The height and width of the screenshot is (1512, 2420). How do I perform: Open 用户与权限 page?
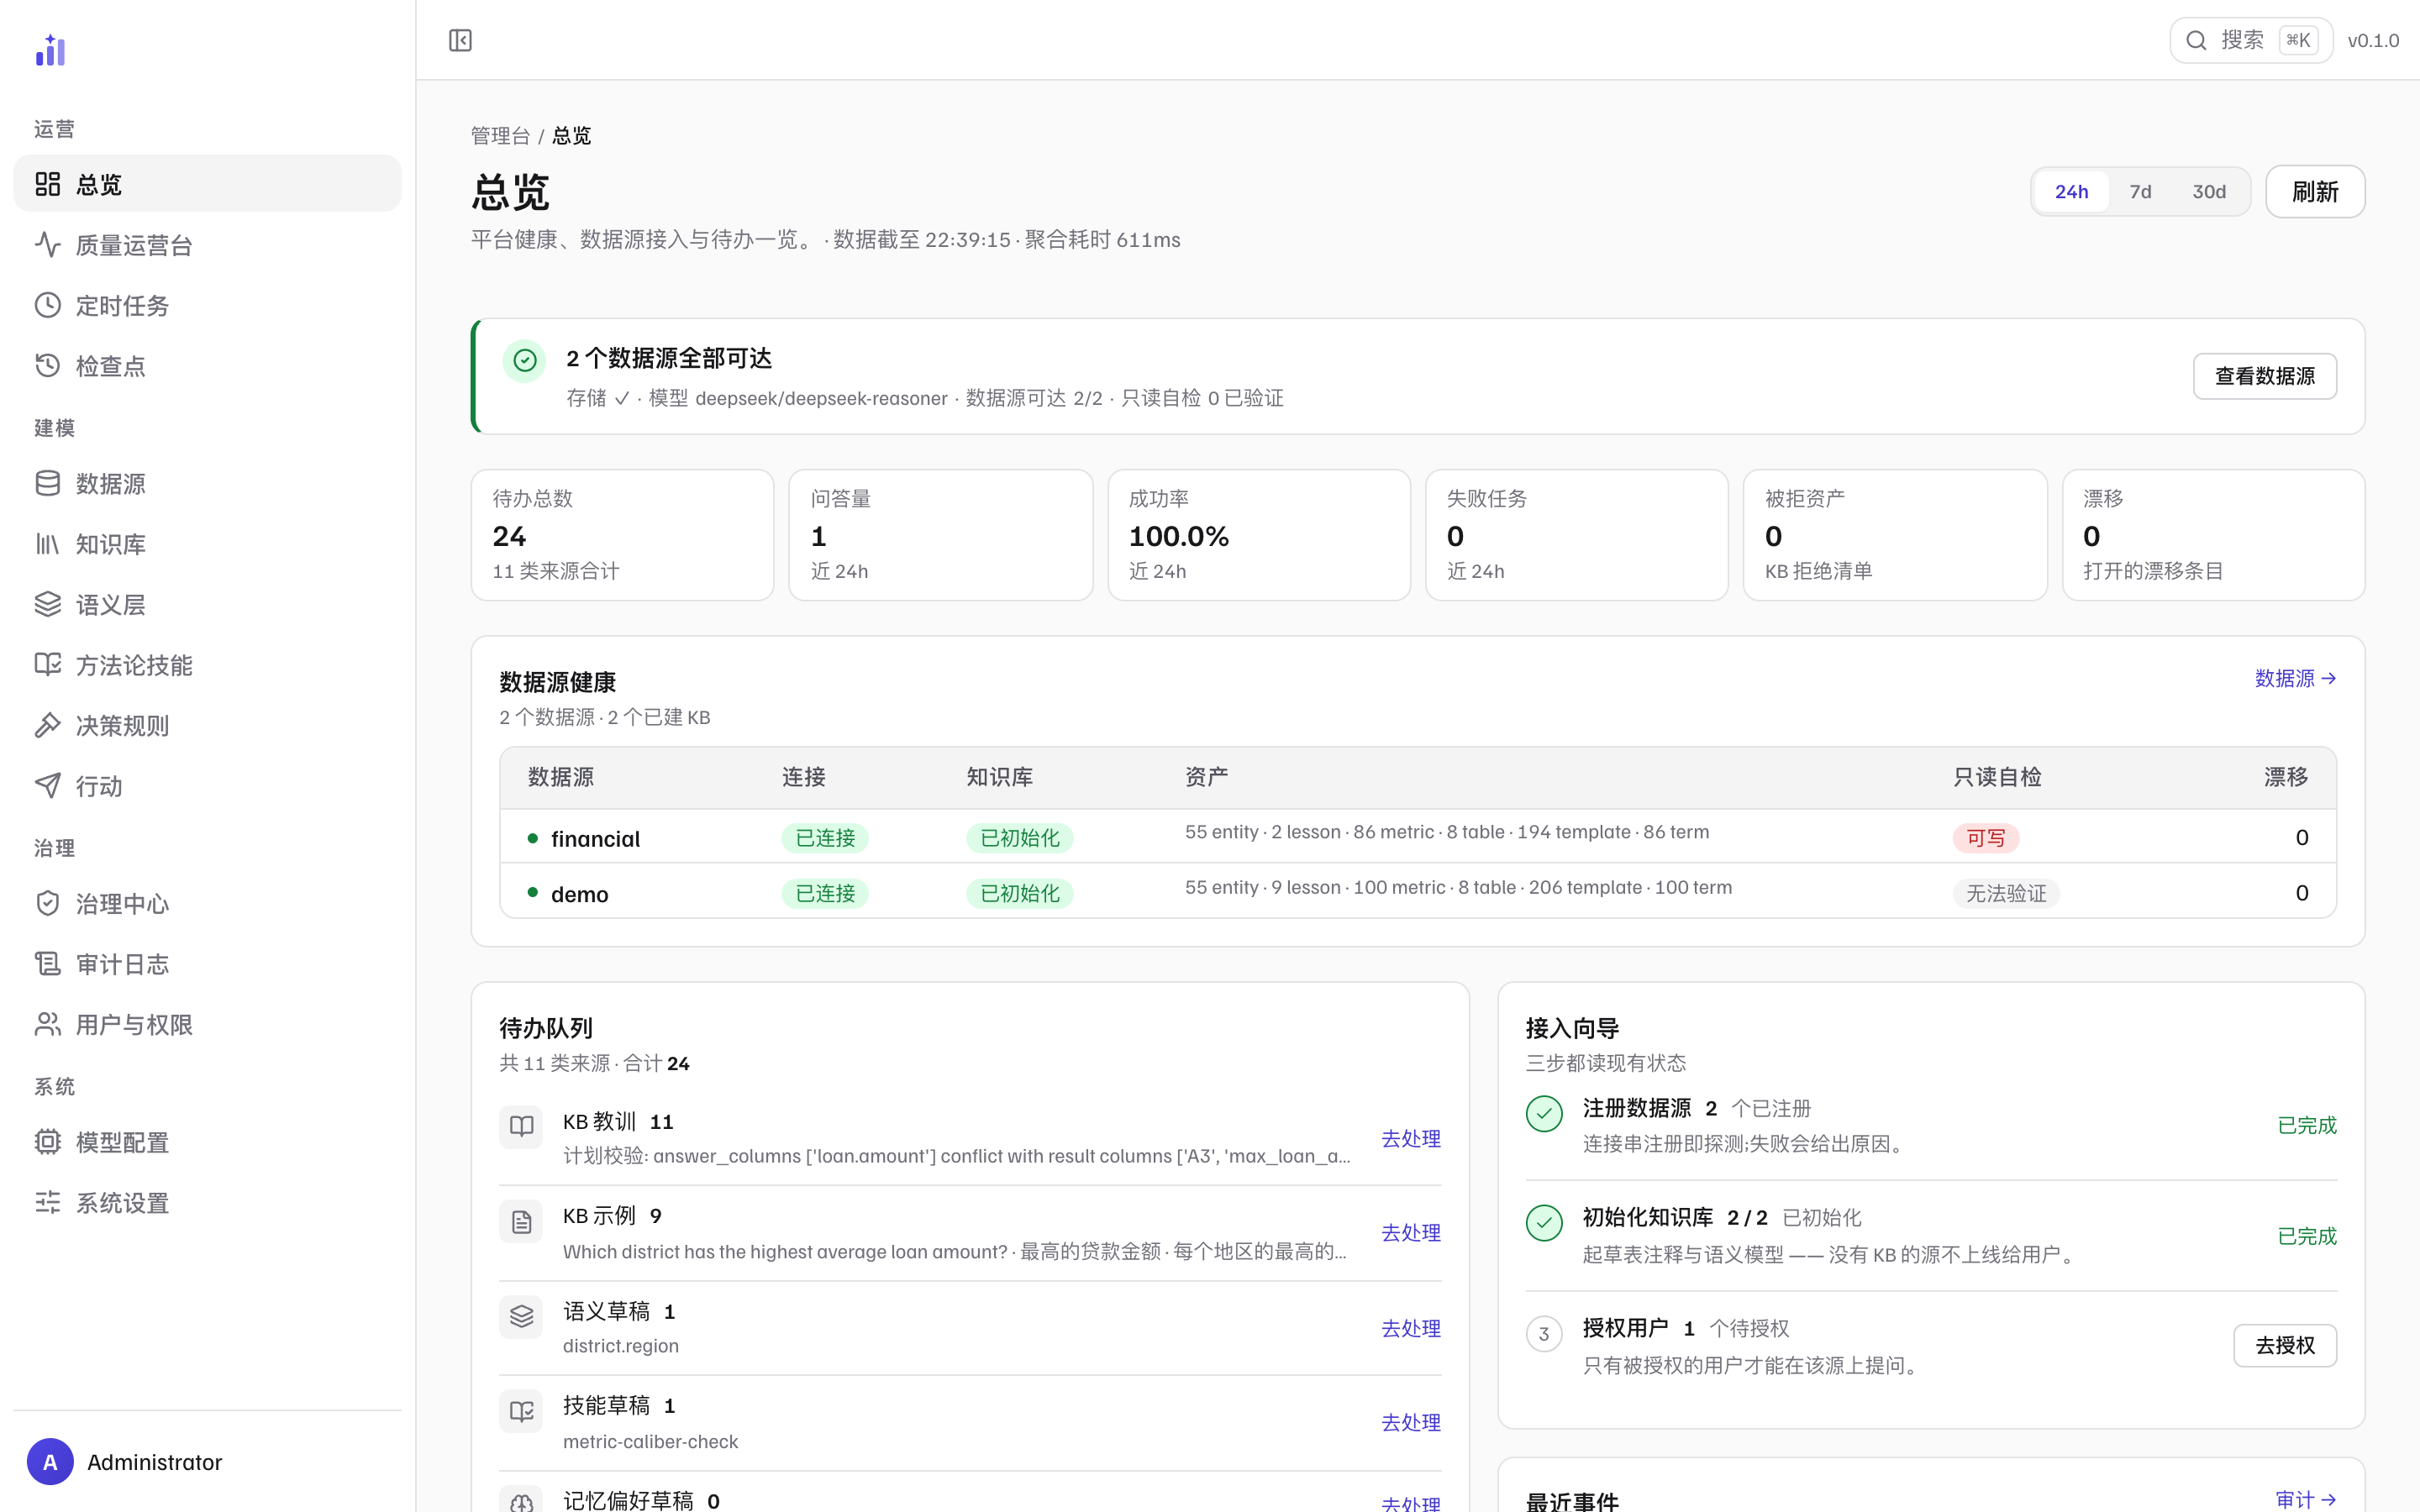point(207,1025)
